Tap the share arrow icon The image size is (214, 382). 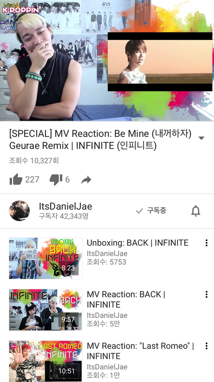click(x=86, y=180)
